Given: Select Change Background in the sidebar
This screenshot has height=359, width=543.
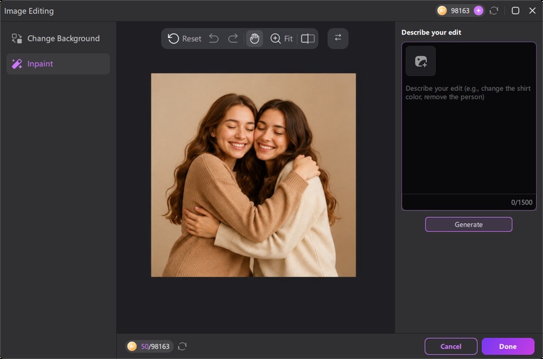Looking at the screenshot, I should tap(58, 39).
